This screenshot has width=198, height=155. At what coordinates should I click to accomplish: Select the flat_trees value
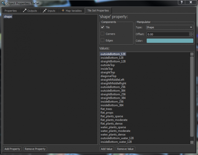point(106,109)
